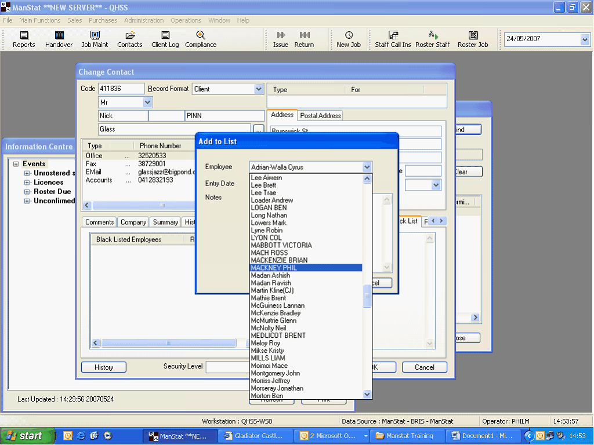Open Job Maint from the toolbar
This screenshot has width=594, height=445.
pyautogui.click(x=95, y=39)
